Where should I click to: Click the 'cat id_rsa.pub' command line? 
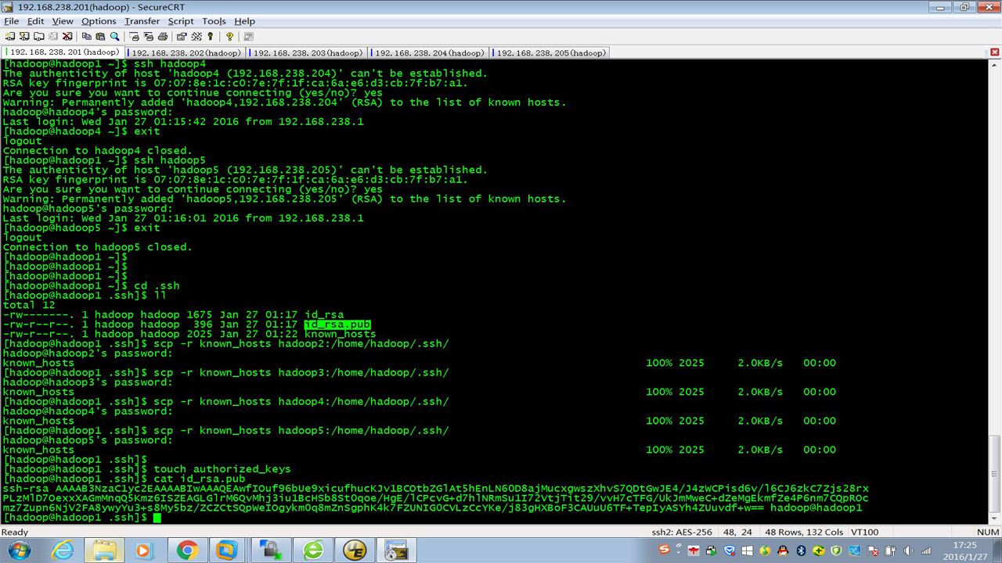[200, 479]
